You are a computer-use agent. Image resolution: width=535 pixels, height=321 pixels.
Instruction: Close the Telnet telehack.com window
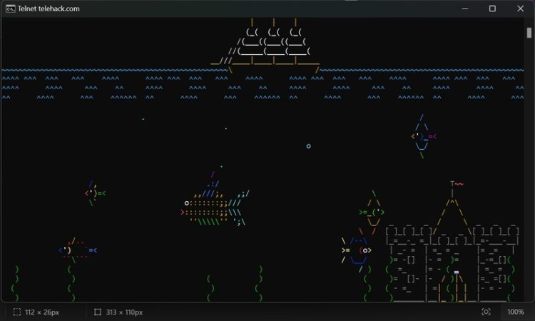point(520,9)
